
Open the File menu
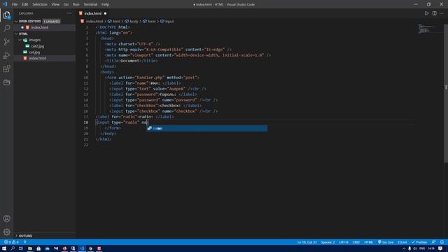(x=15, y=4)
